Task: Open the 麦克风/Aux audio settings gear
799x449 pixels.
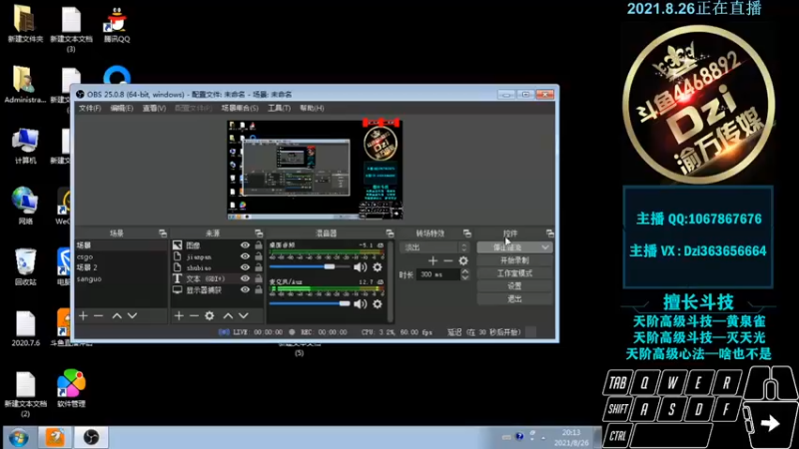Action: (378, 304)
